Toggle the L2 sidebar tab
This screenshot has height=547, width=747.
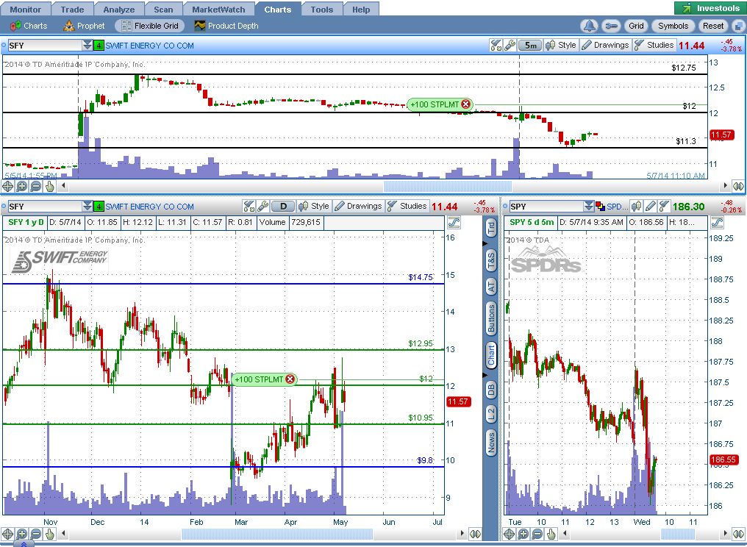tap(490, 415)
